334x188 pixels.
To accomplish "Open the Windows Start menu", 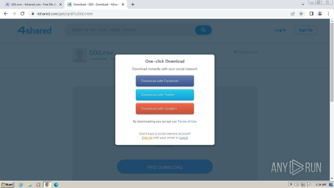I will [x=7, y=184].
